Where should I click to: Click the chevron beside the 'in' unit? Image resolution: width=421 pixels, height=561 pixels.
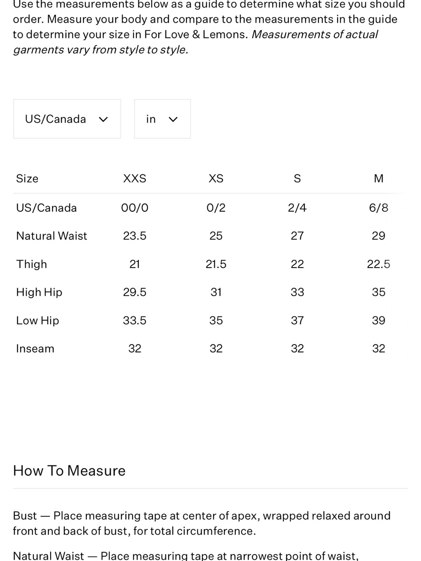click(173, 120)
